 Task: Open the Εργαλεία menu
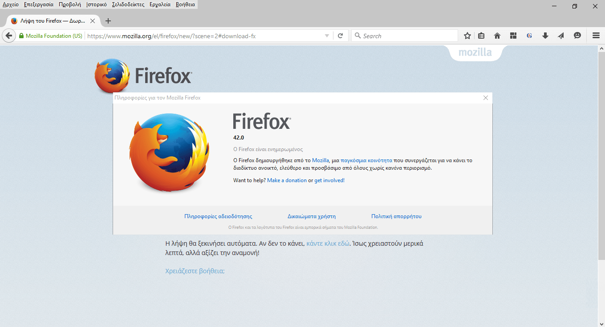pyautogui.click(x=160, y=4)
